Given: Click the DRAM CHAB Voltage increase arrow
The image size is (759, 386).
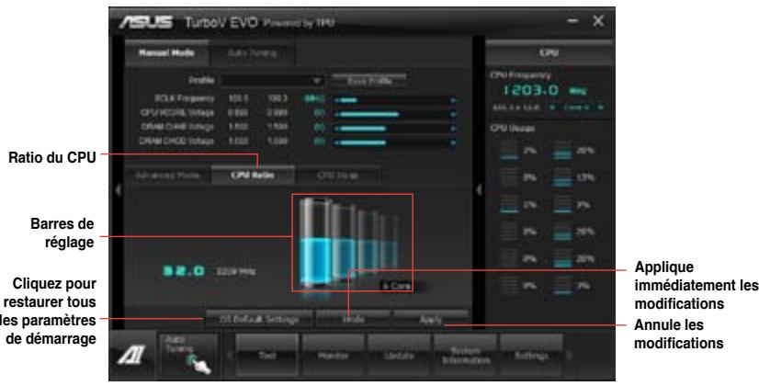Looking at the screenshot, I should 454,129.
